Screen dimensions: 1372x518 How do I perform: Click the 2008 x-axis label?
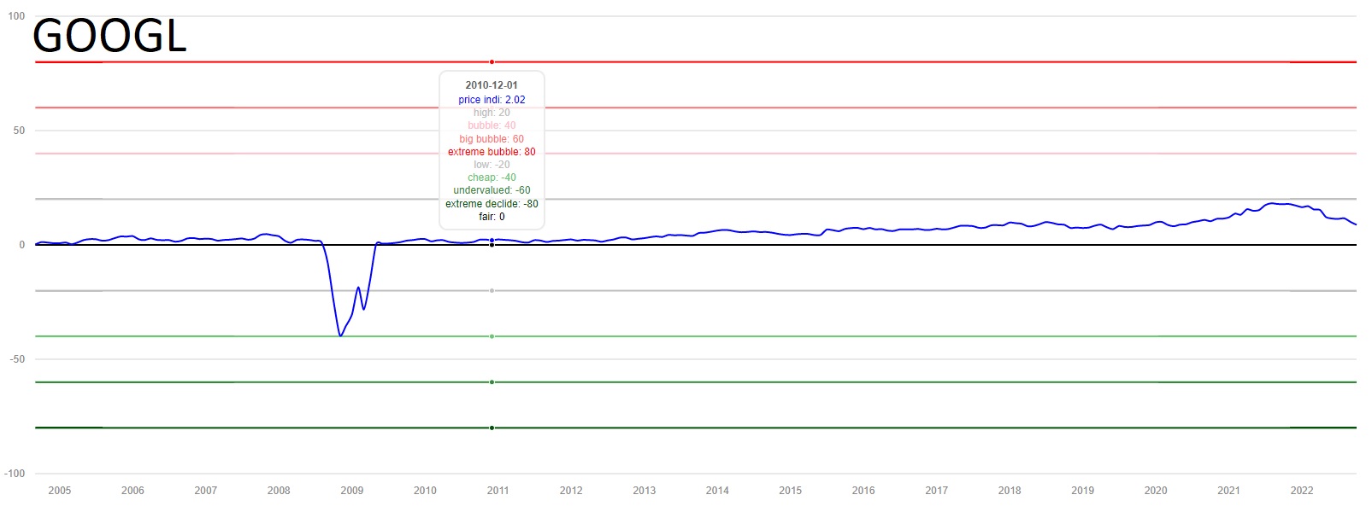(279, 491)
